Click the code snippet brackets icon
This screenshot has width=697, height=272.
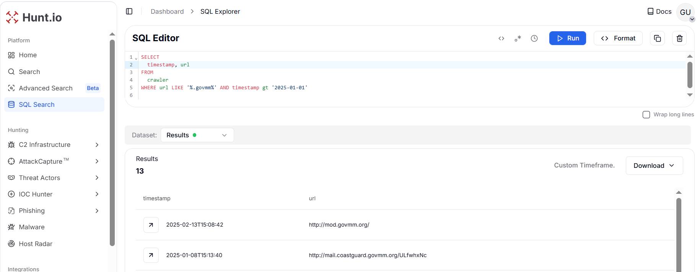coord(501,39)
